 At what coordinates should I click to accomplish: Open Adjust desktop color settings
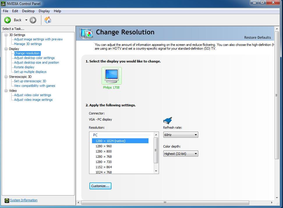pos(34,58)
